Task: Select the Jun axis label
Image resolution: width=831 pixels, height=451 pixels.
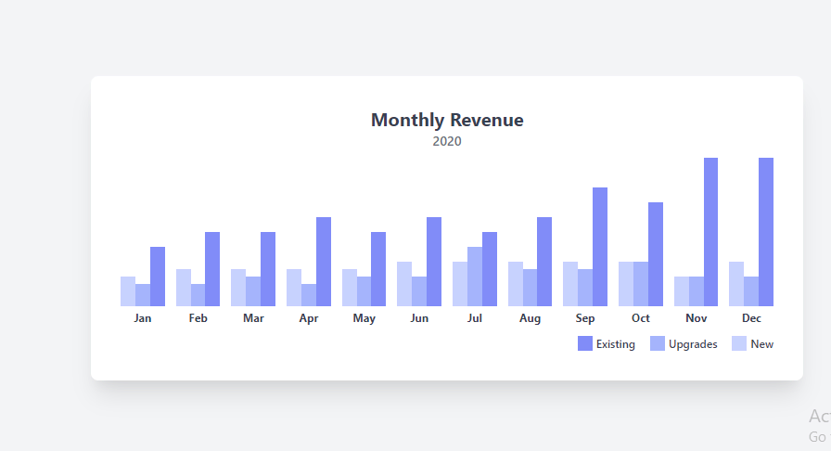Action: (x=419, y=317)
